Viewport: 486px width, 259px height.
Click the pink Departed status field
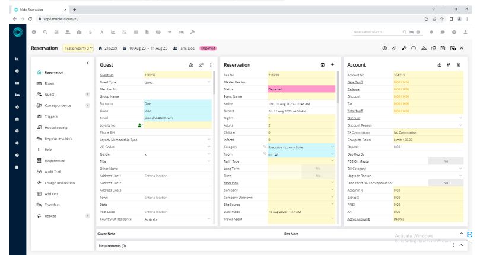301,89
